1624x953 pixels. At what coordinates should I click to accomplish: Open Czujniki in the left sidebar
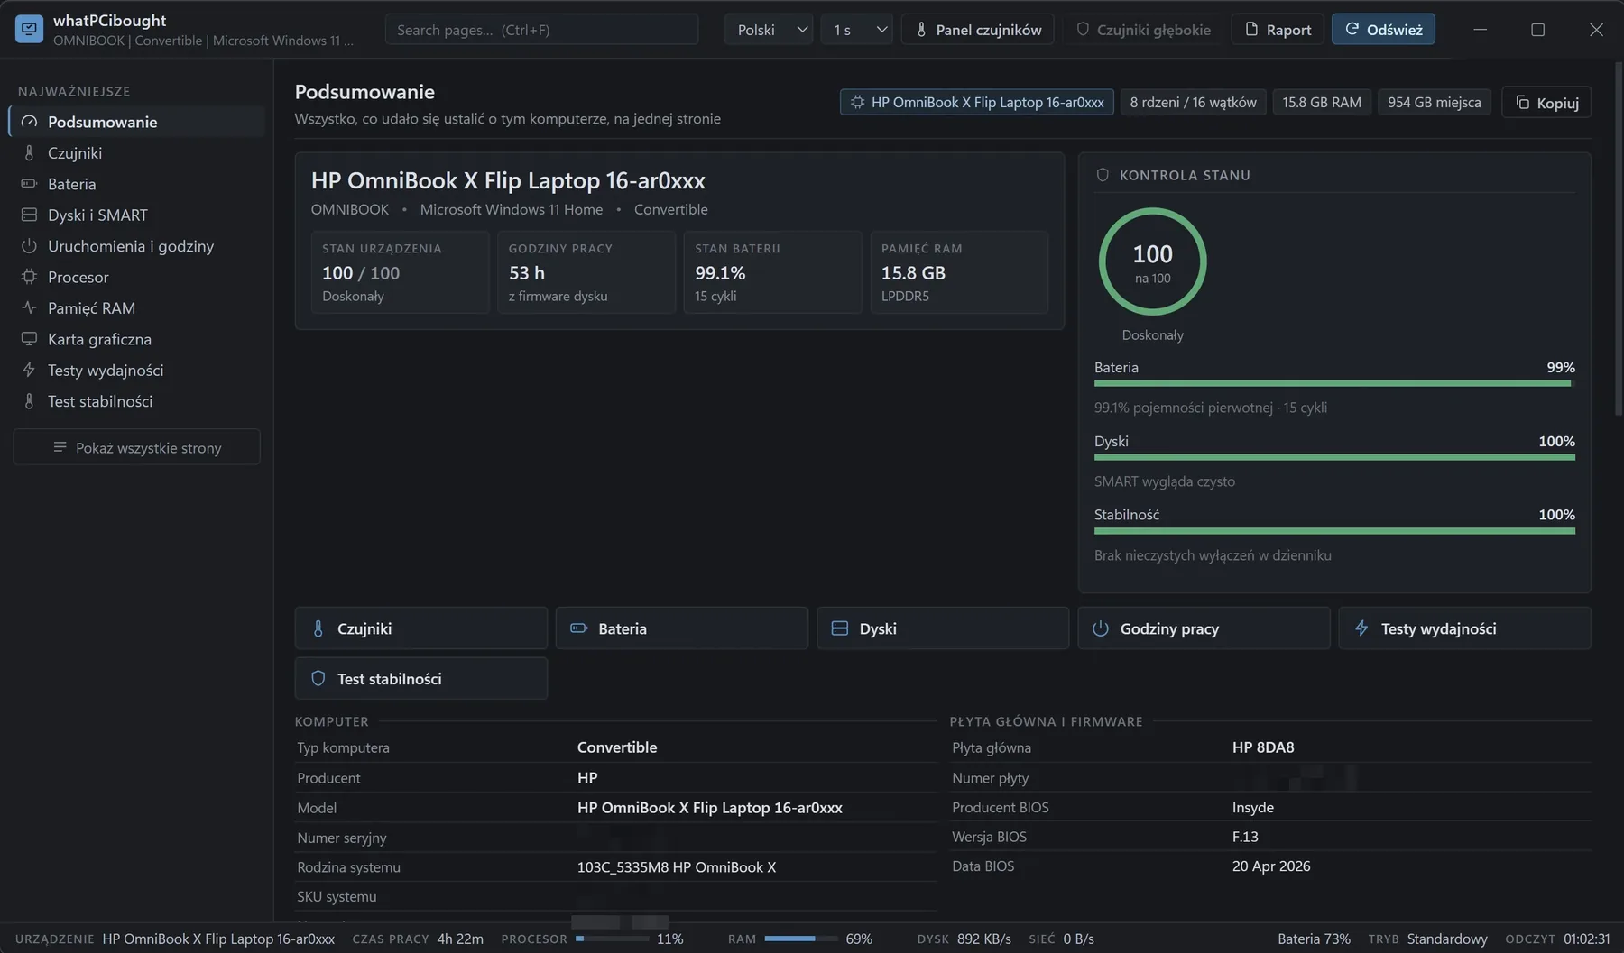(x=136, y=152)
